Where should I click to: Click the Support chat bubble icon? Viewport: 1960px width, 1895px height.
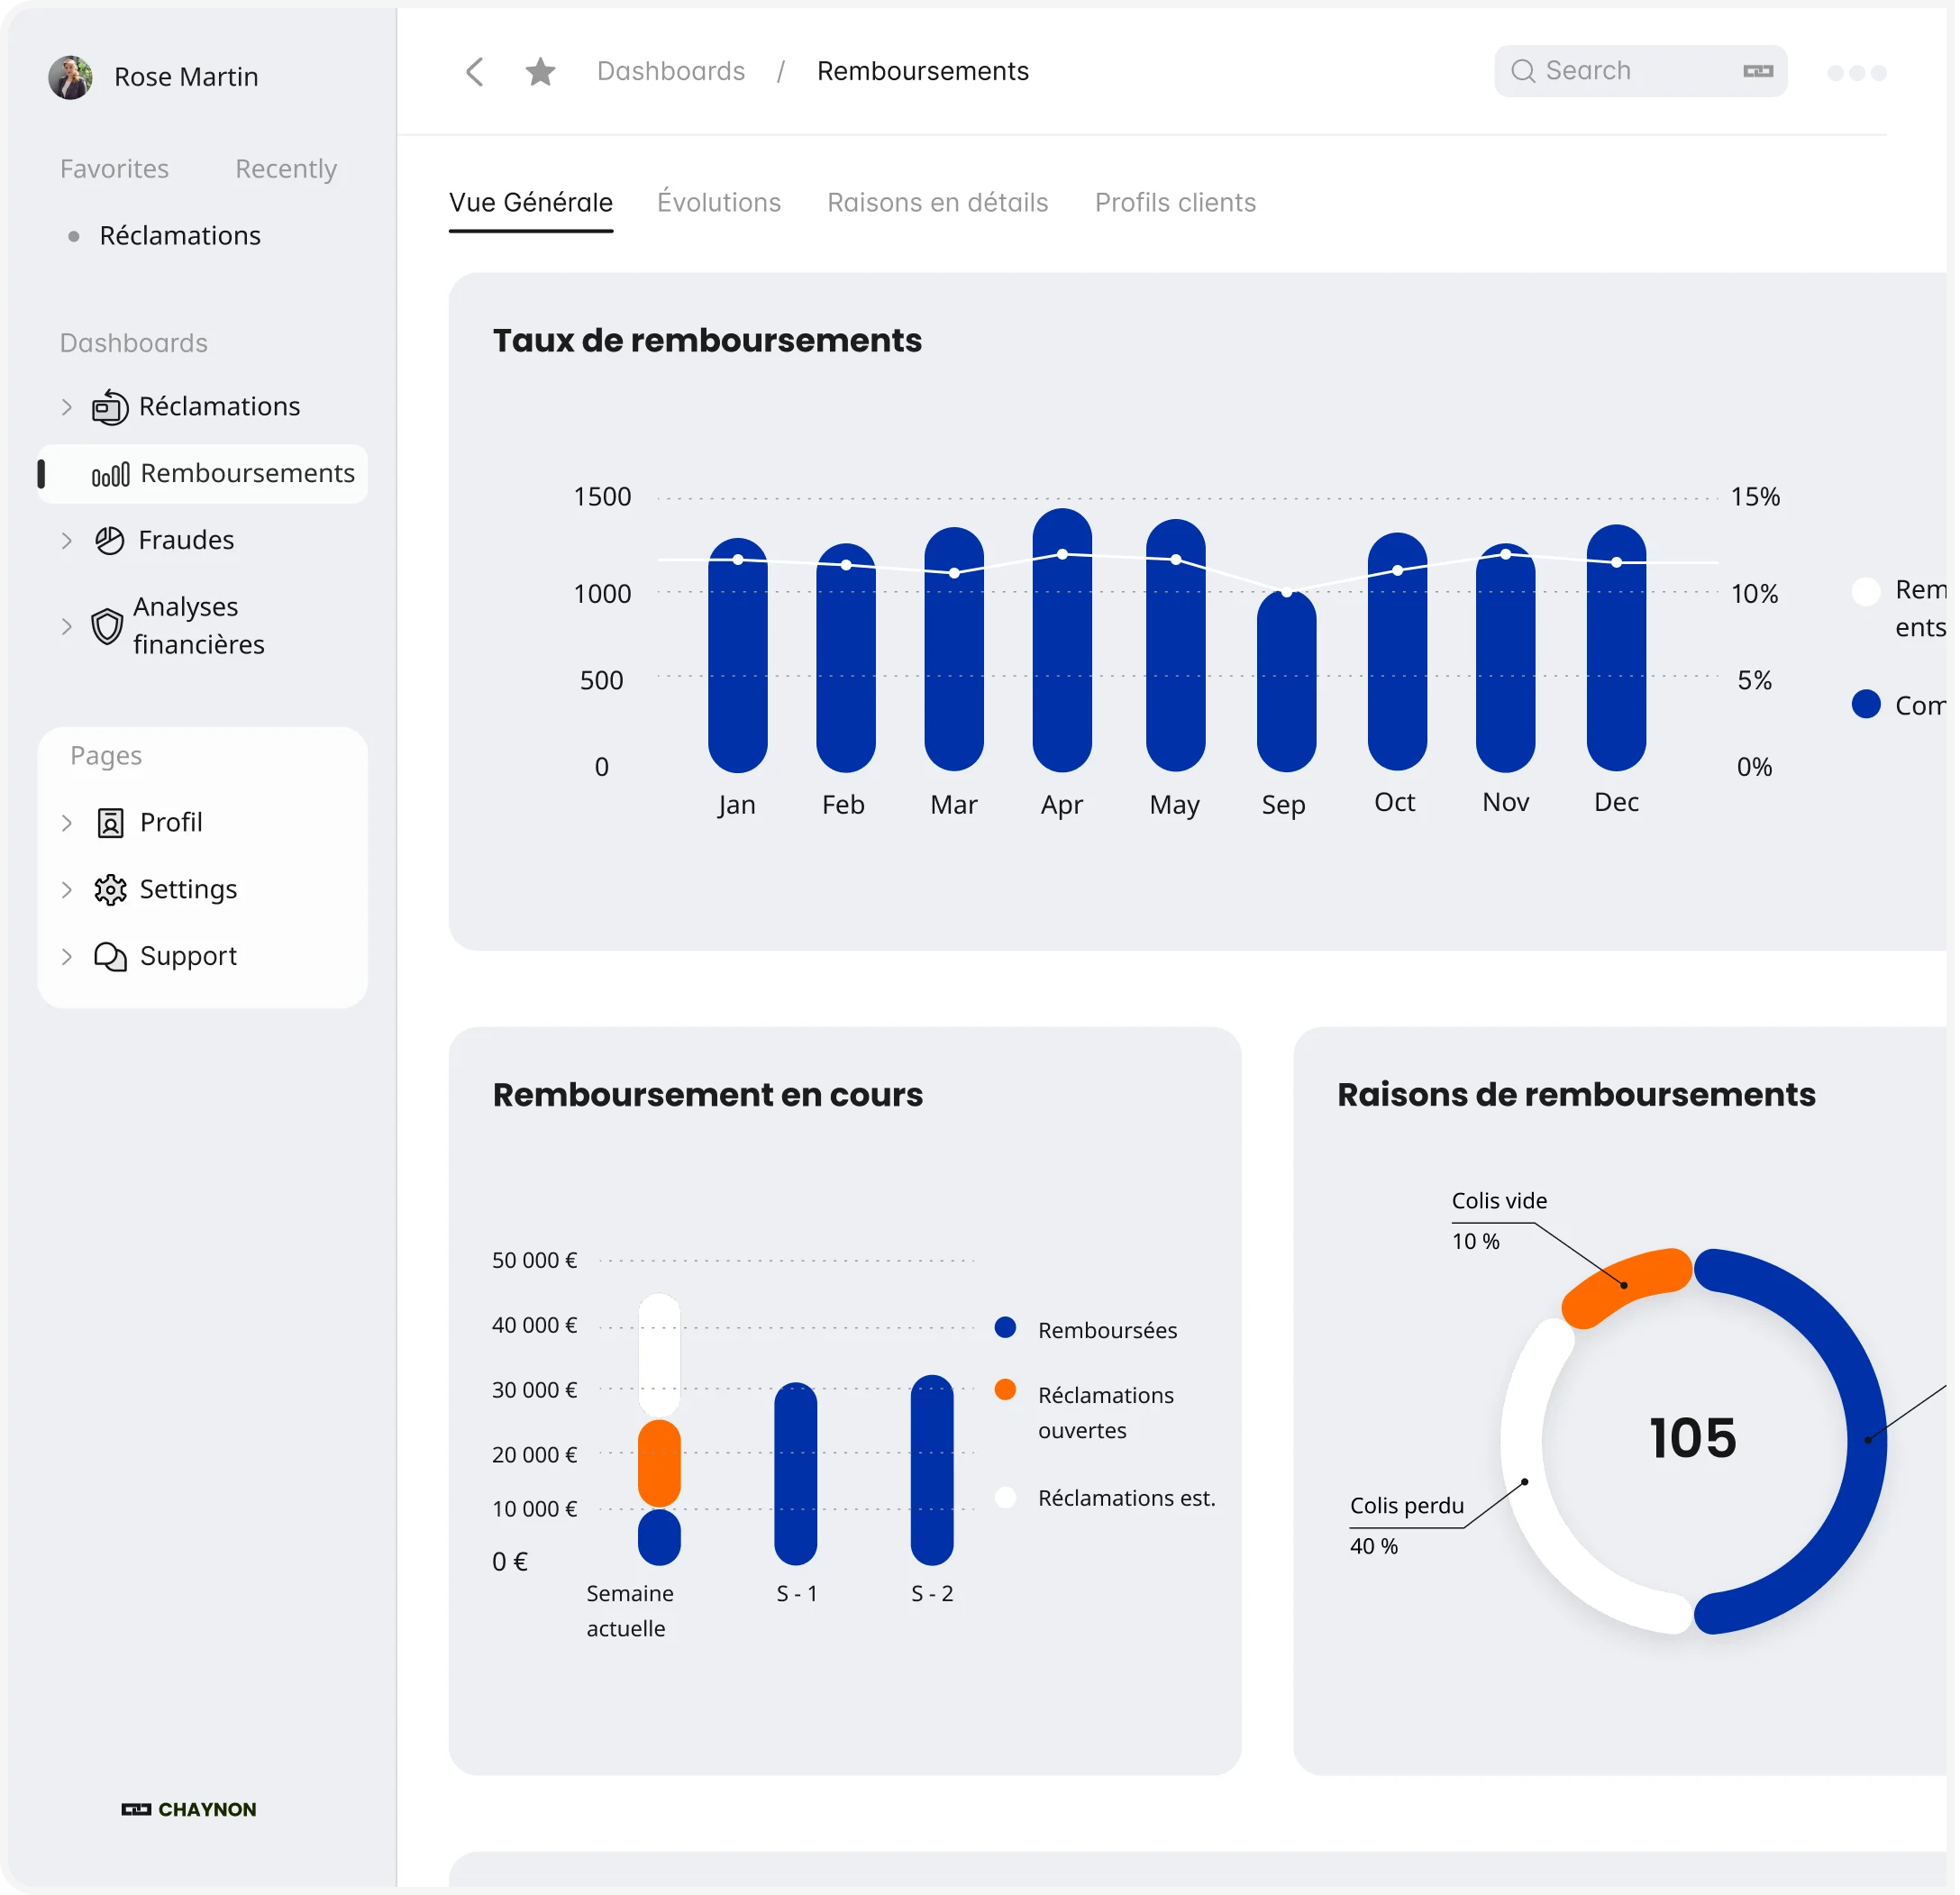(110, 957)
